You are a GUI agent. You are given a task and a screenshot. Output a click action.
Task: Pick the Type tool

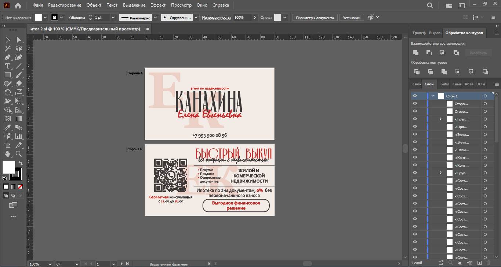[x=8, y=66]
